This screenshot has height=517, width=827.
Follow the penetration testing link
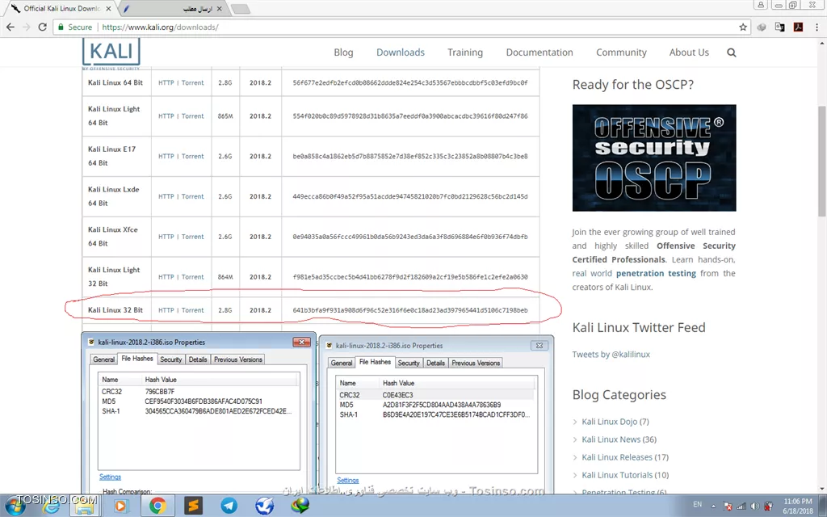pos(656,273)
